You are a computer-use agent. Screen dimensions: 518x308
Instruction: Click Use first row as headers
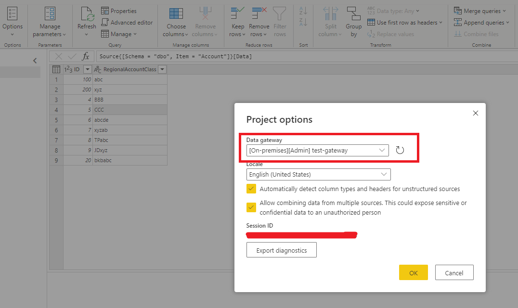tap(405, 23)
